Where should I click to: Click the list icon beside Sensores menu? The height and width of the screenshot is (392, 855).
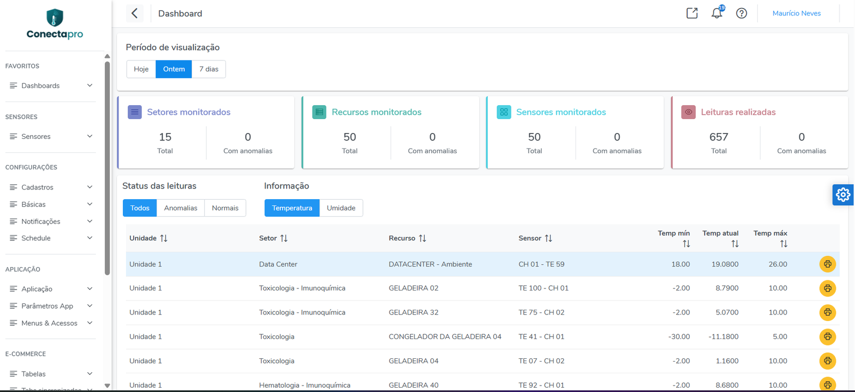click(13, 136)
